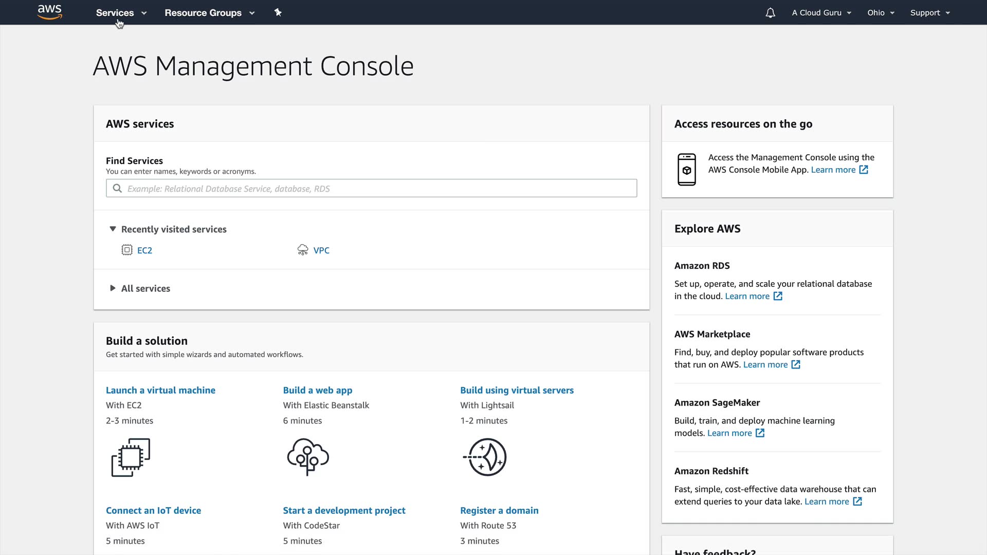Click the Launch a virtual machine link
Viewport: 987px width, 555px height.
[160, 391]
